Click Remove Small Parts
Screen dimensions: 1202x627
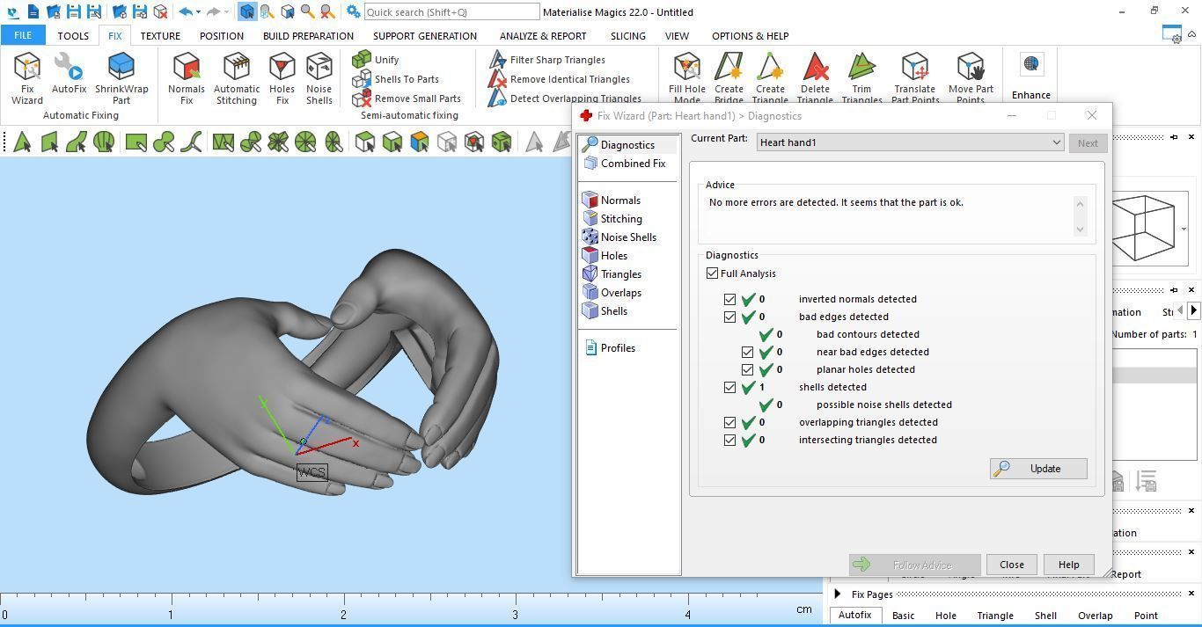pyautogui.click(x=407, y=98)
